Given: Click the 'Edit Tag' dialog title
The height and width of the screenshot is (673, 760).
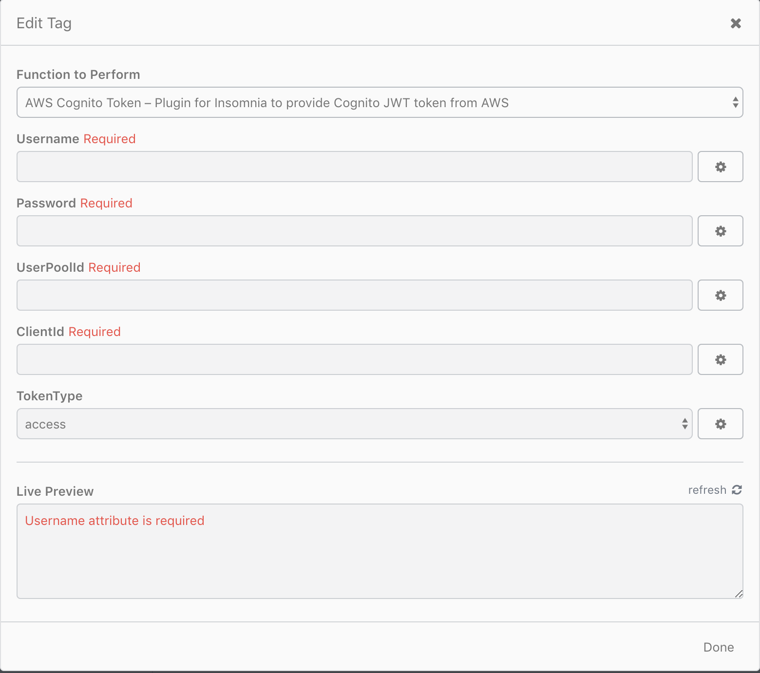Looking at the screenshot, I should click(x=44, y=23).
